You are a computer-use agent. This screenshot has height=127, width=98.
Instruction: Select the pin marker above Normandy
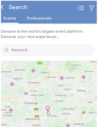click(x=48, y=108)
